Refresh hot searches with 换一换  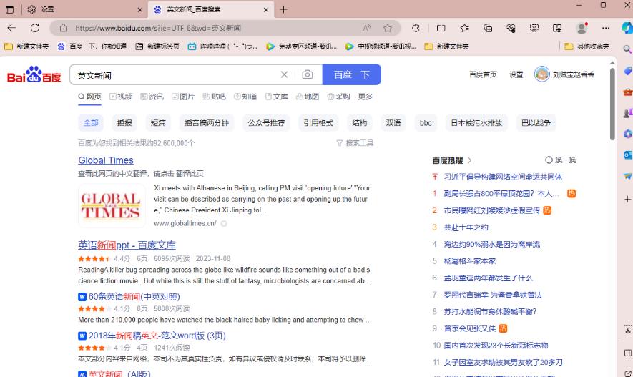560,160
